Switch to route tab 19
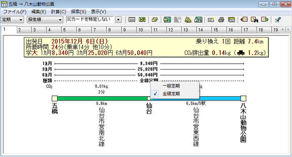The width and height of the screenshot is (292, 157). click(276, 30)
